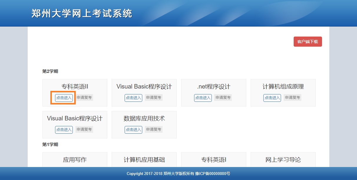357x180 pixels.
Task: Open .net程序设计 exam using 点击进入
Action: (x=203, y=98)
